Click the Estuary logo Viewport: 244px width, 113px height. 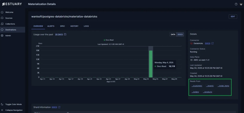pos(12,4)
